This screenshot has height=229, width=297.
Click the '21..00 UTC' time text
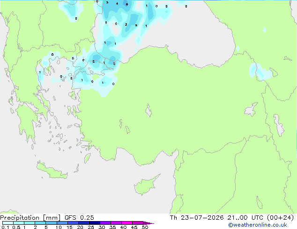point(245,218)
